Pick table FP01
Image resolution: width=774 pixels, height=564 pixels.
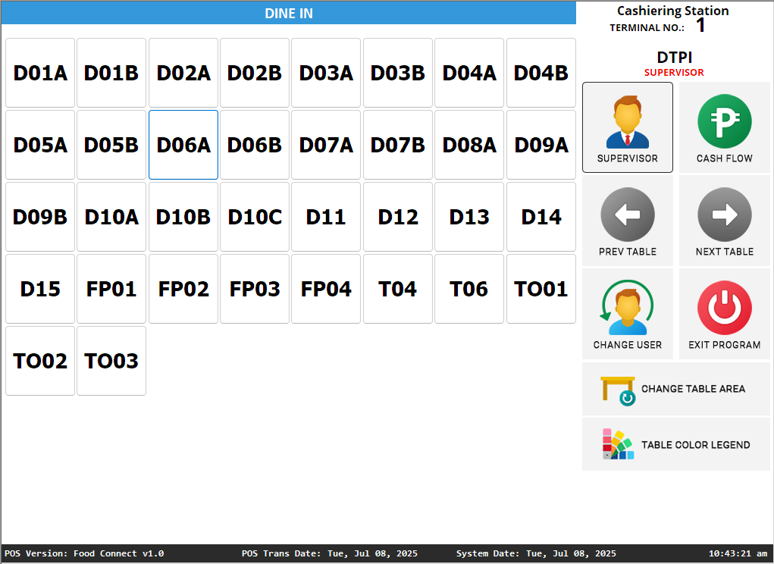coord(111,289)
